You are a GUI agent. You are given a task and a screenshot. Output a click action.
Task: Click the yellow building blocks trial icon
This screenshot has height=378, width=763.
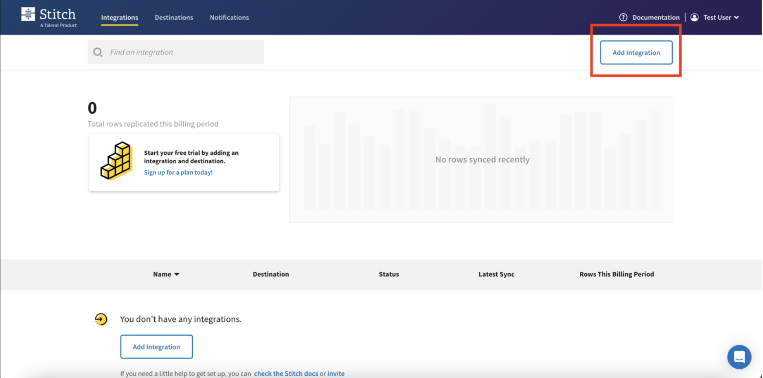coord(116,160)
